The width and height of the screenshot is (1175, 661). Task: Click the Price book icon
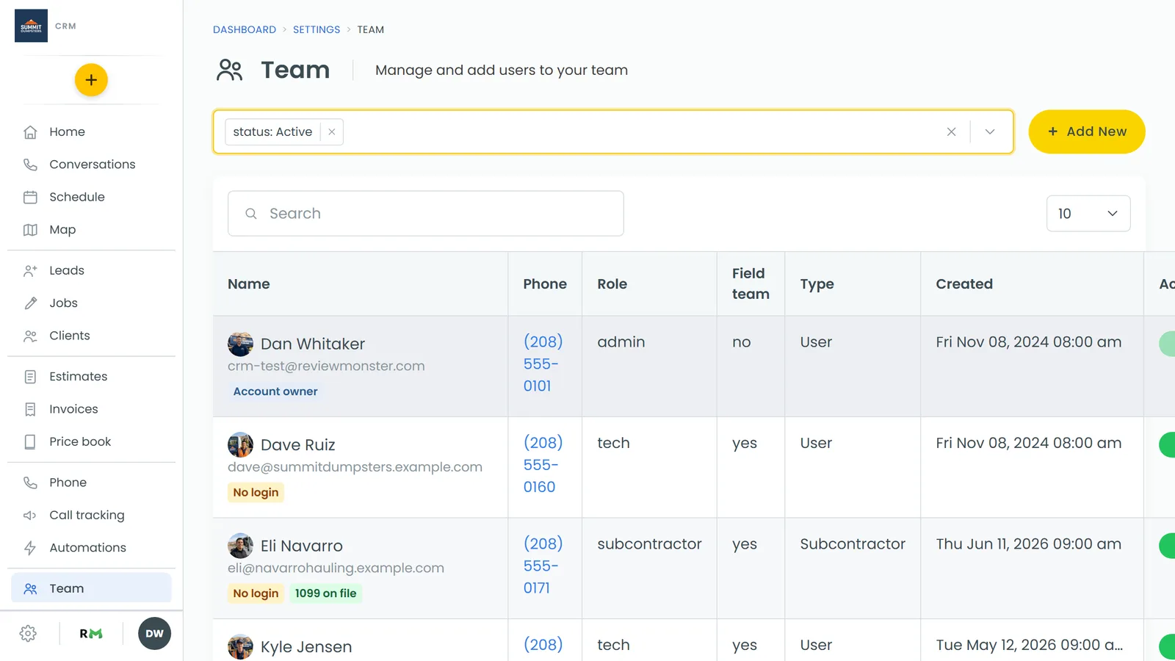pyautogui.click(x=30, y=441)
